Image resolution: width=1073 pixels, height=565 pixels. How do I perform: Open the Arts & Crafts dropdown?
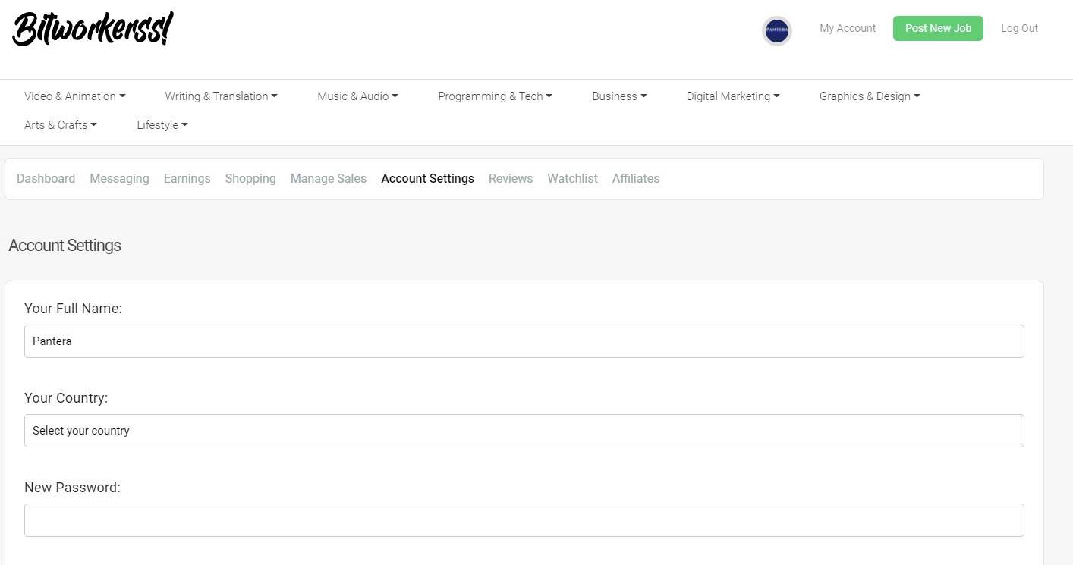[x=61, y=125]
